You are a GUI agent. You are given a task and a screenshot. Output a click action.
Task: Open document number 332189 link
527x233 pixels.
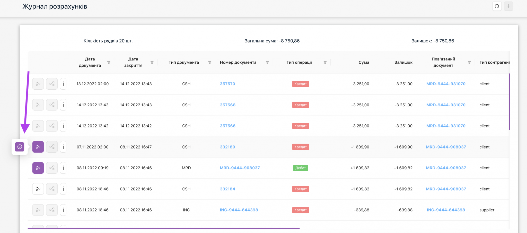(227, 147)
